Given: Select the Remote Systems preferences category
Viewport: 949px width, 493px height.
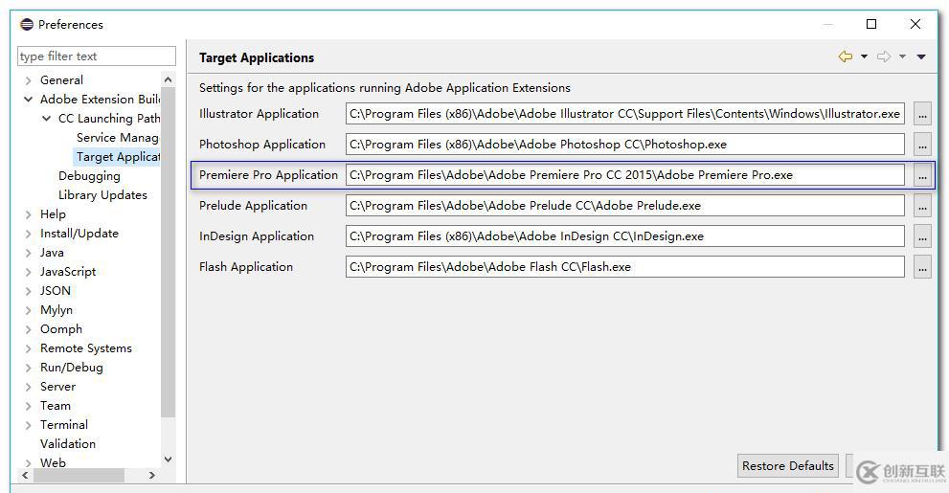Looking at the screenshot, I should pos(86,348).
